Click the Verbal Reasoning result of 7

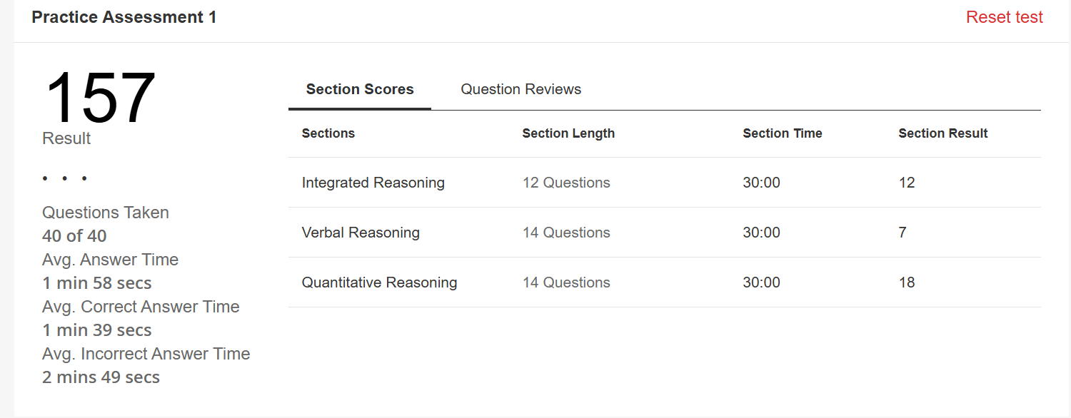(902, 233)
